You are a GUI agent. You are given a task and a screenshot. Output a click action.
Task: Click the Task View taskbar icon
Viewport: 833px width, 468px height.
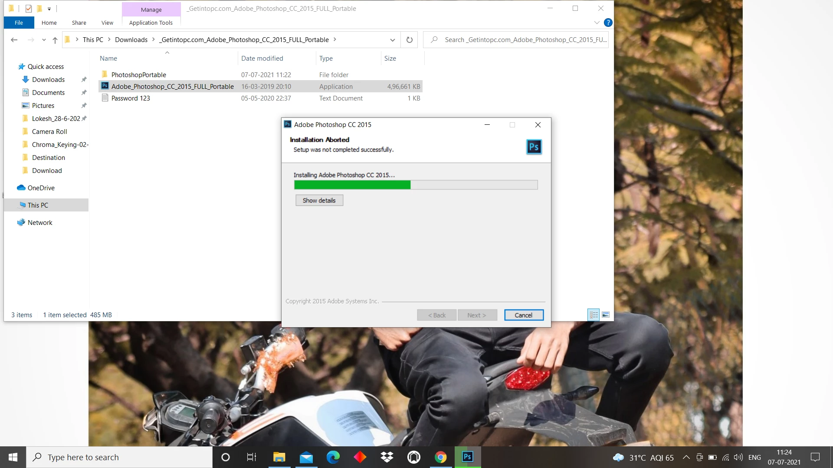(252, 457)
